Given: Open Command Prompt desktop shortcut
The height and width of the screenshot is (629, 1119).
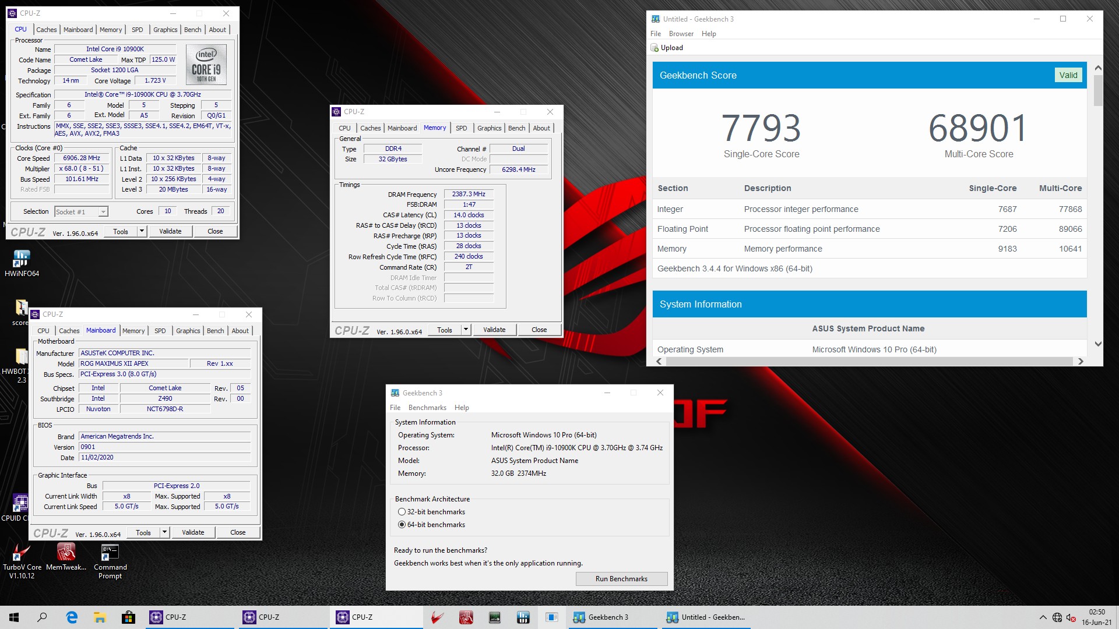Looking at the screenshot, I should coord(110,561).
